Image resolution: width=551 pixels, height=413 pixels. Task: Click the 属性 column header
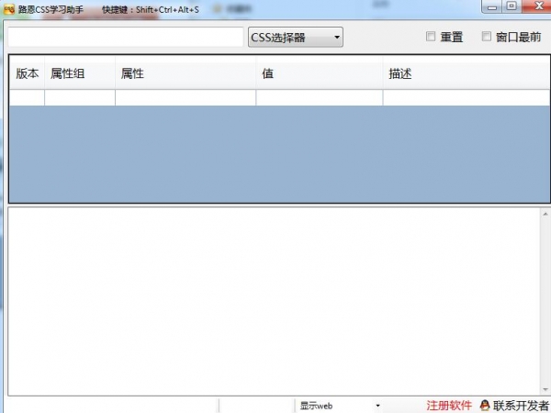click(186, 73)
